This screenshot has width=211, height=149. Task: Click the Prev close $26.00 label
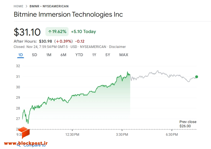pyautogui.click(x=188, y=124)
